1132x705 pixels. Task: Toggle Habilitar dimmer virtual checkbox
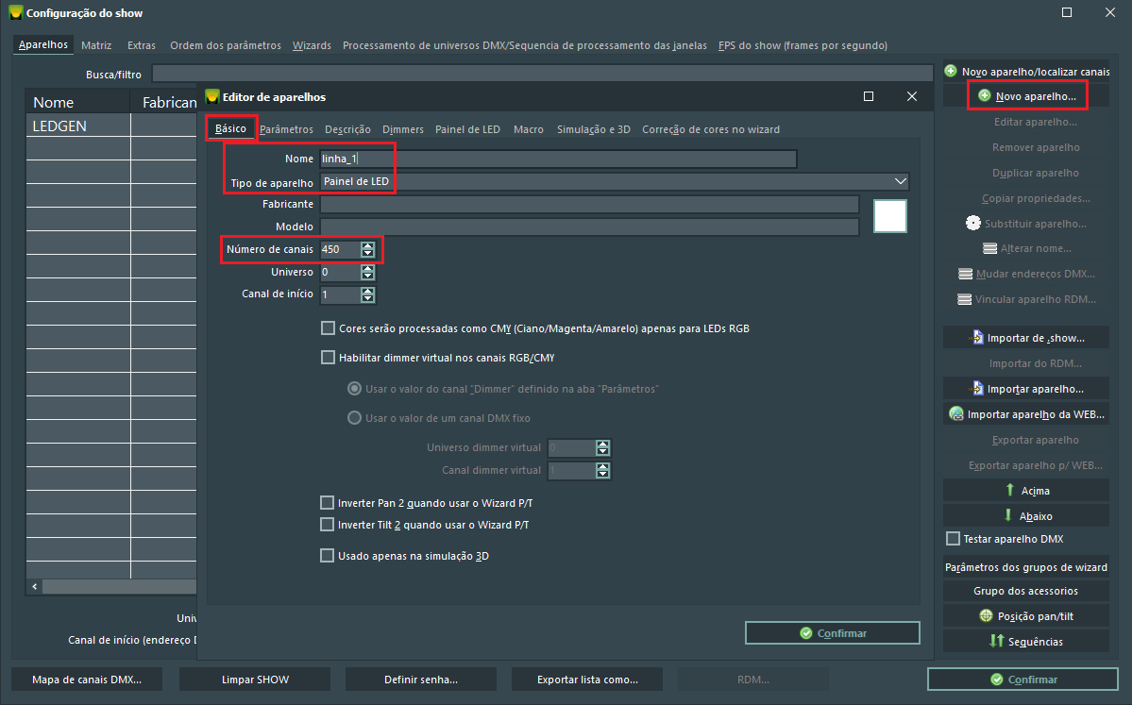329,358
